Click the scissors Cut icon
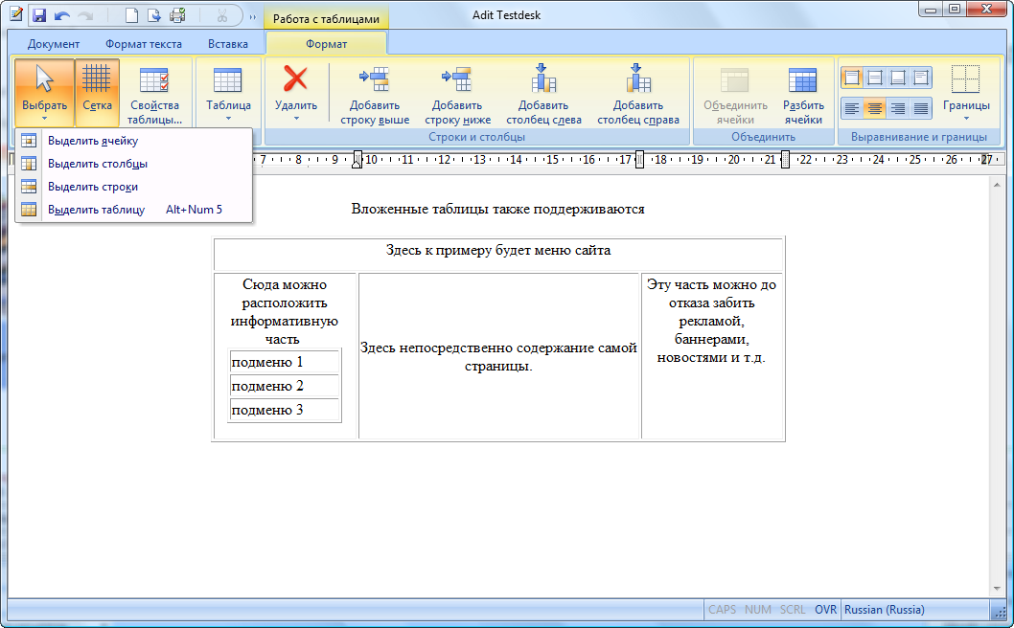The image size is (1014, 628). tap(221, 15)
